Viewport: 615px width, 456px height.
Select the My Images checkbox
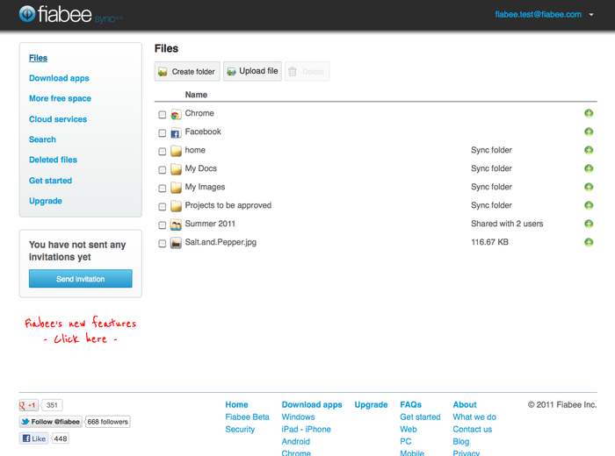[163, 189]
